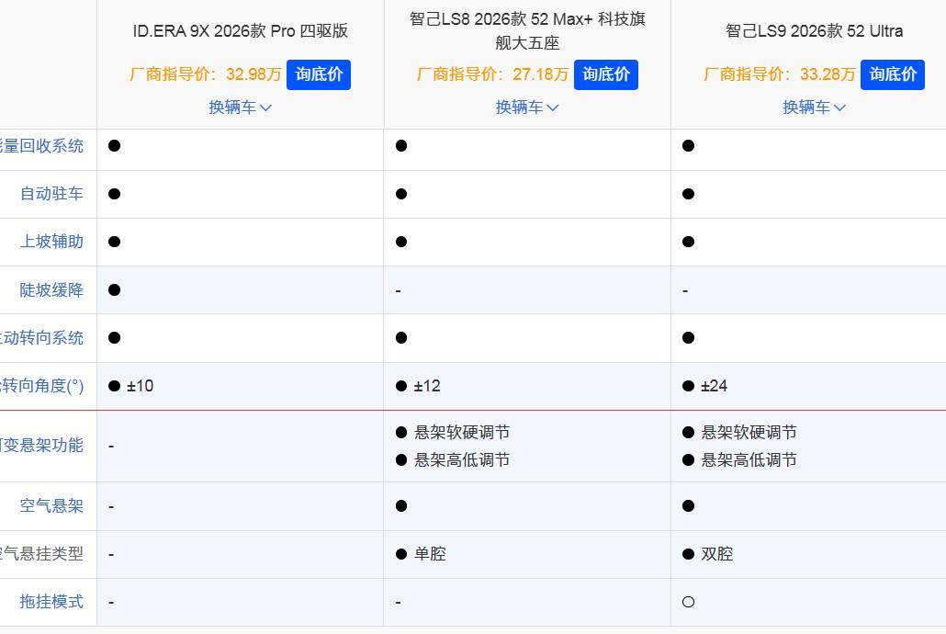This screenshot has height=634, width=946.
Task: Click ID.ERA 9X dot in 陡坡缓降 row
Action: click(x=115, y=289)
